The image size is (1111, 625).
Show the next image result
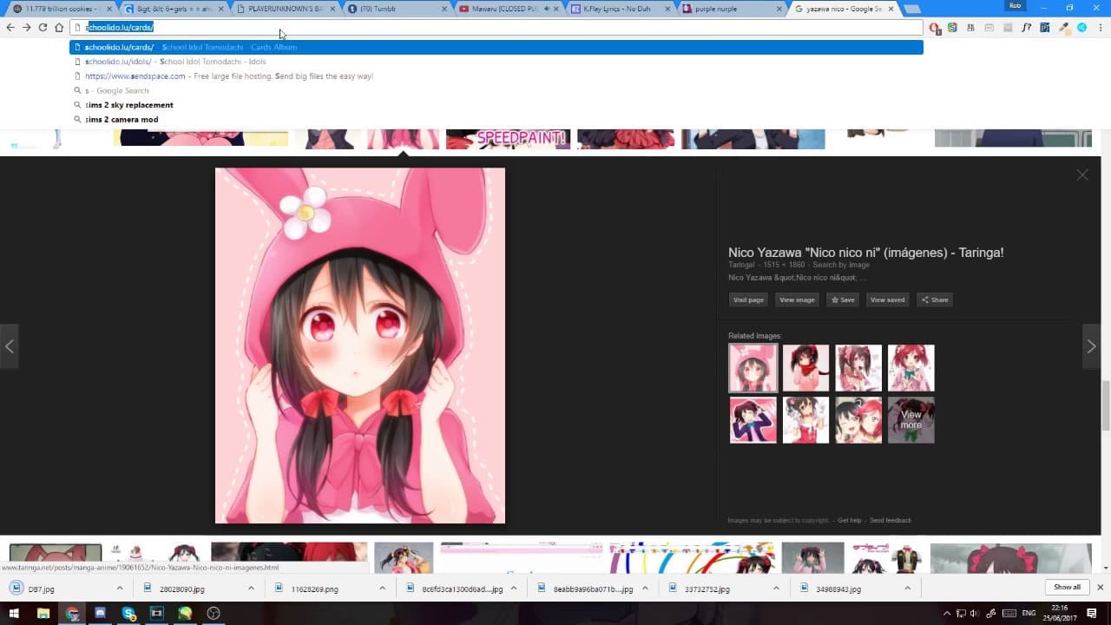tap(1091, 346)
